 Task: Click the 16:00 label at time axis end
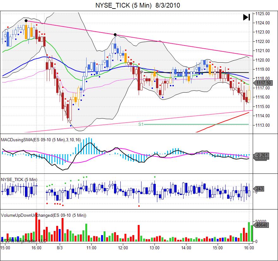click(249, 248)
